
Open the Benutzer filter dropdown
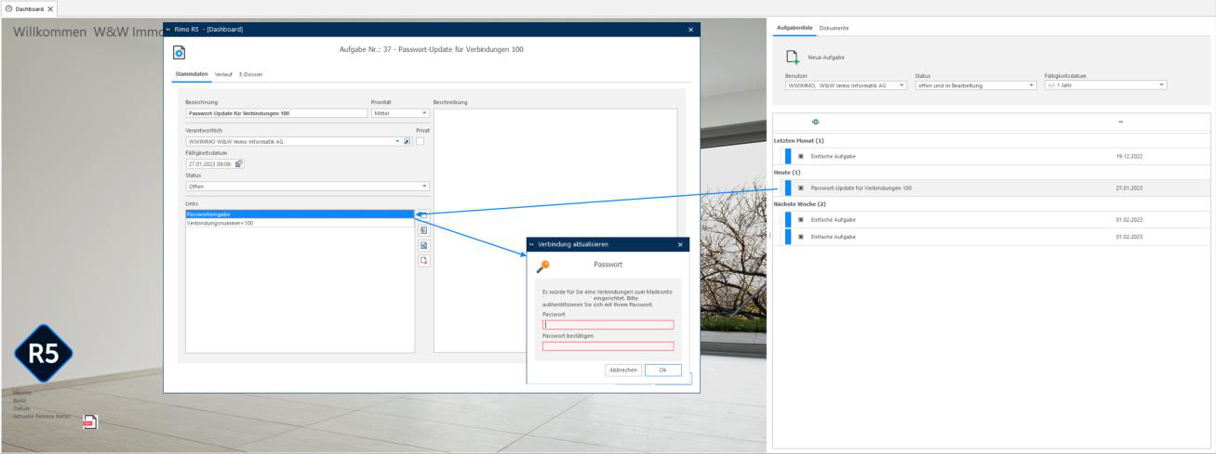pyautogui.click(x=902, y=85)
